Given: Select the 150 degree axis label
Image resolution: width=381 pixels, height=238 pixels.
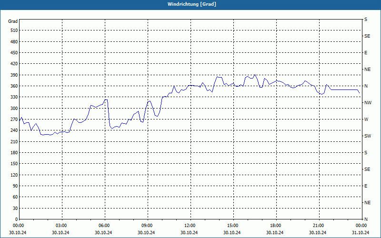Looking at the screenshot, I should pos(14,164).
